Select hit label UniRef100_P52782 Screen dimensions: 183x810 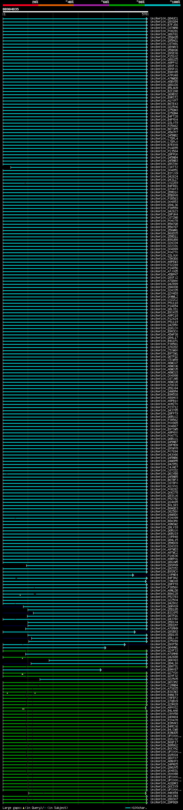pyautogui.click(x=164, y=499)
